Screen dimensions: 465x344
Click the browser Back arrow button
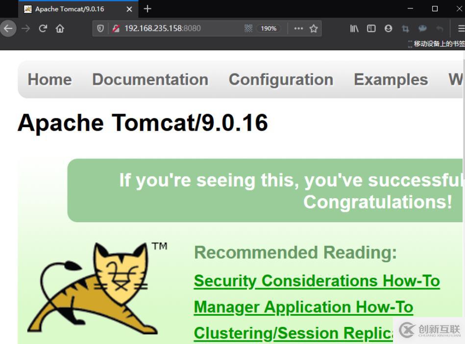click(x=8, y=28)
